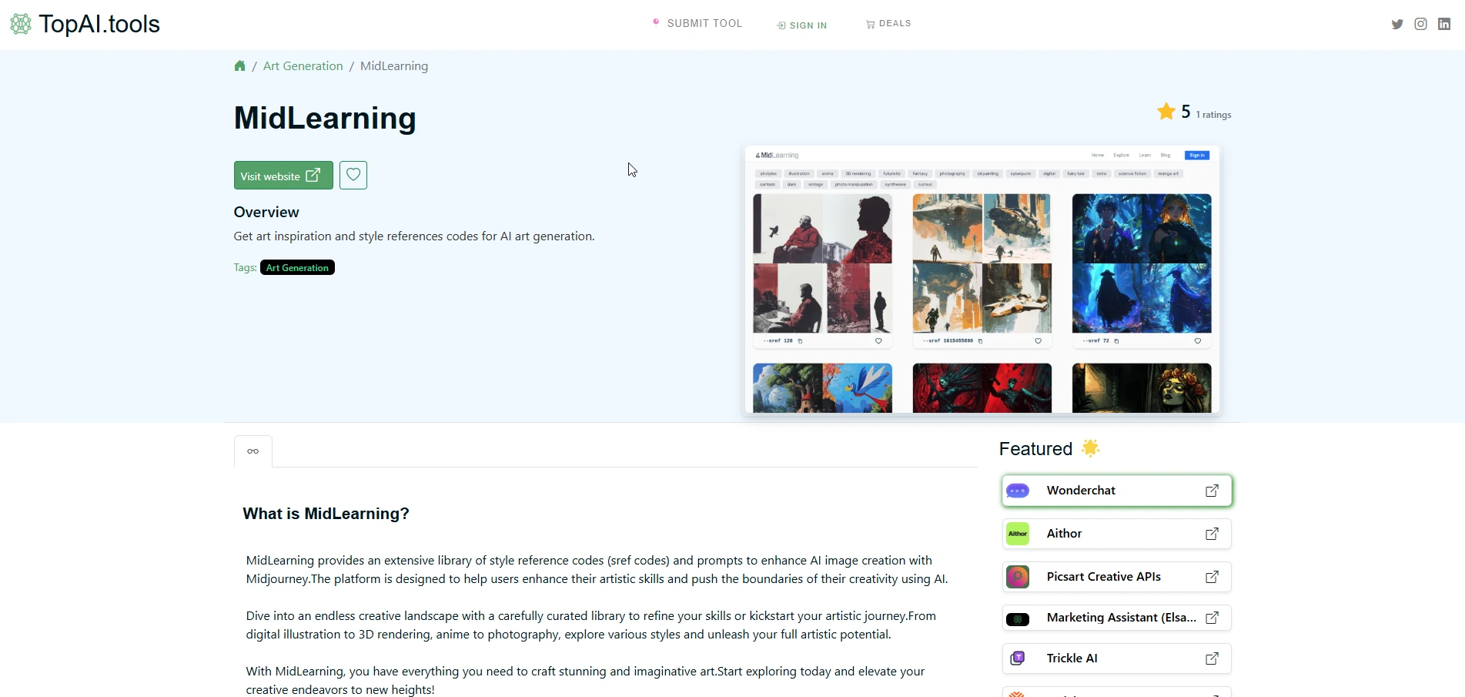Open the Twitter social icon
Screen dimensions: 1465x697
tap(1397, 24)
